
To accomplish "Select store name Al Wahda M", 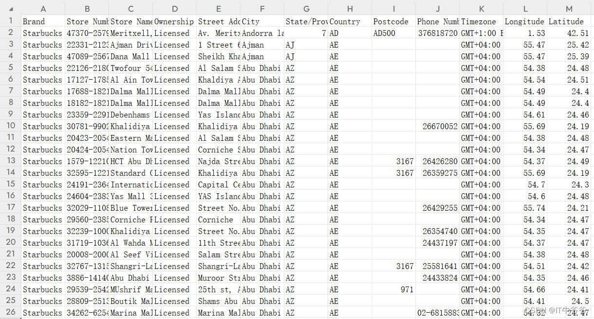I will (x=130, y=243).
